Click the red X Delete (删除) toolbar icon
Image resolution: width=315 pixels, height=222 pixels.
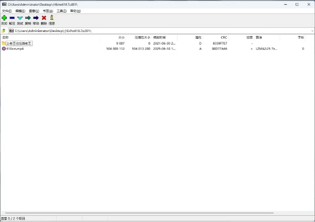pos(44,18)
